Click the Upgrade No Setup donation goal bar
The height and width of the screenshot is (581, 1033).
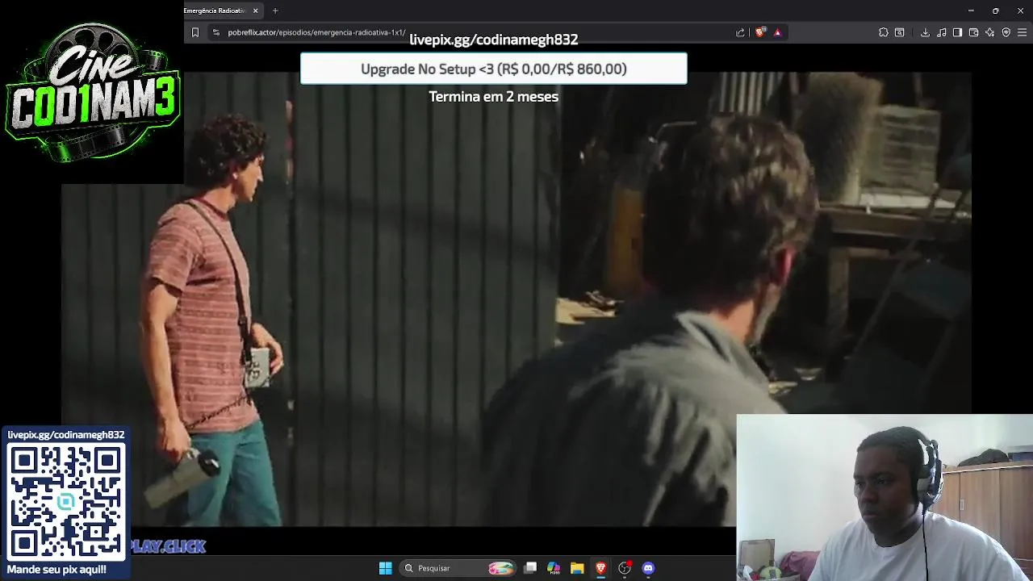[493, 69]
